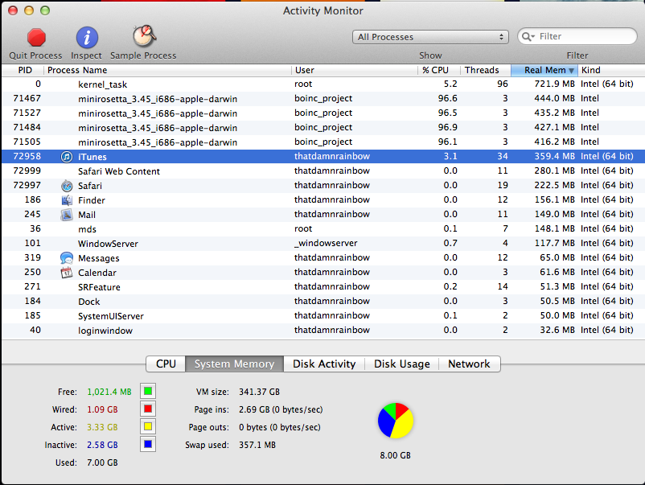The image size is (645, 485).
Task: Click the 1,021.4 MB free memory value
Action: [109, 392]
